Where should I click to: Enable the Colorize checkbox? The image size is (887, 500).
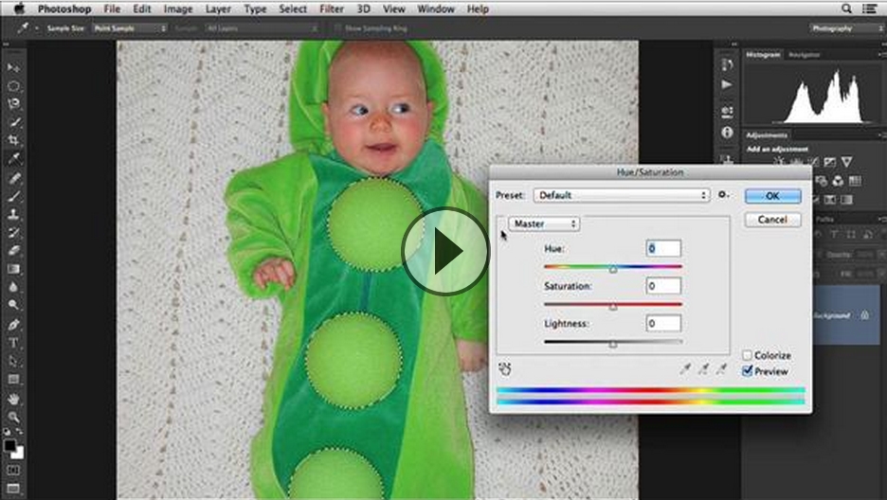point(747,355)
